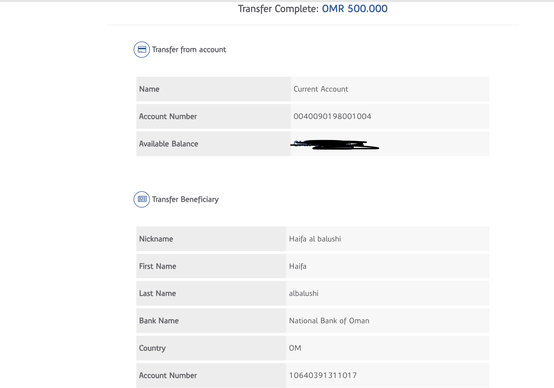Click the Bank Name row label
Screen dimensions: 554x388
coord(159,321)
